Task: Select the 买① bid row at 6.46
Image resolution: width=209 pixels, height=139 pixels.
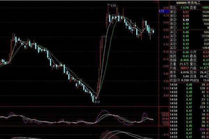Action: coord(189,32)
